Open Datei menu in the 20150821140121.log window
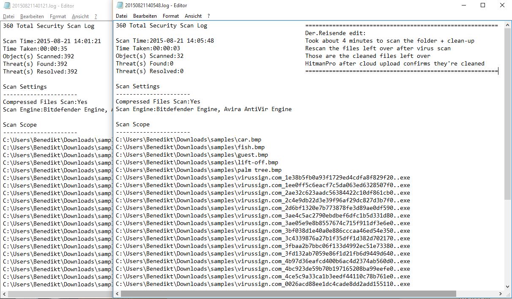The image size is (512, 299). 8,16
